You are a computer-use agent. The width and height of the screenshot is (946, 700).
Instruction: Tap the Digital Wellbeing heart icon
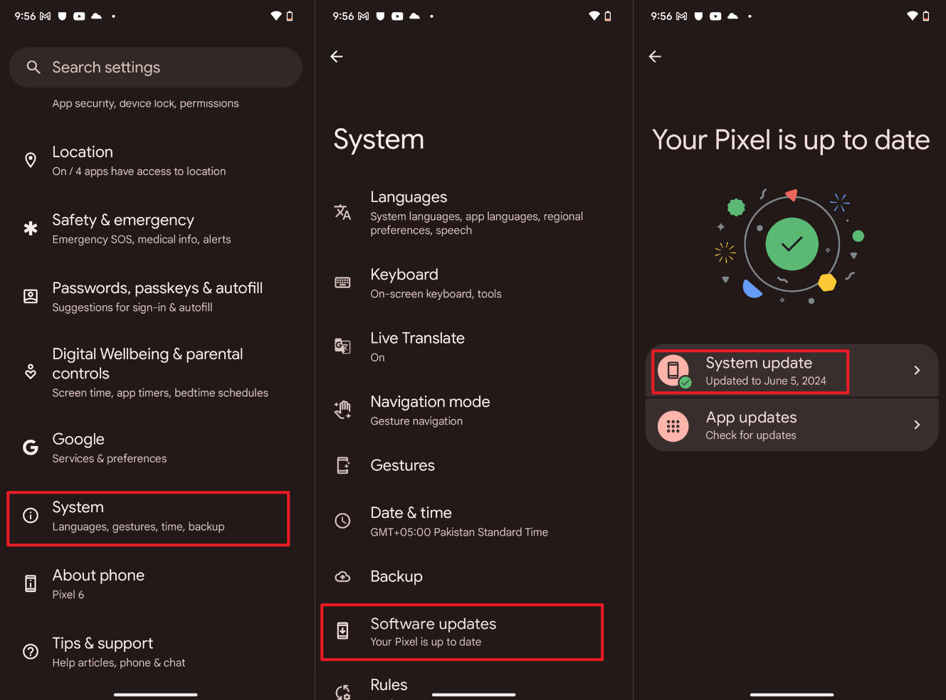point(31,371)
